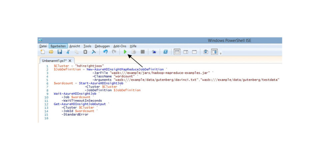Screen dimensions: 320x160
Task: Click the -JarFile parameter
Action: click(100, 73)
